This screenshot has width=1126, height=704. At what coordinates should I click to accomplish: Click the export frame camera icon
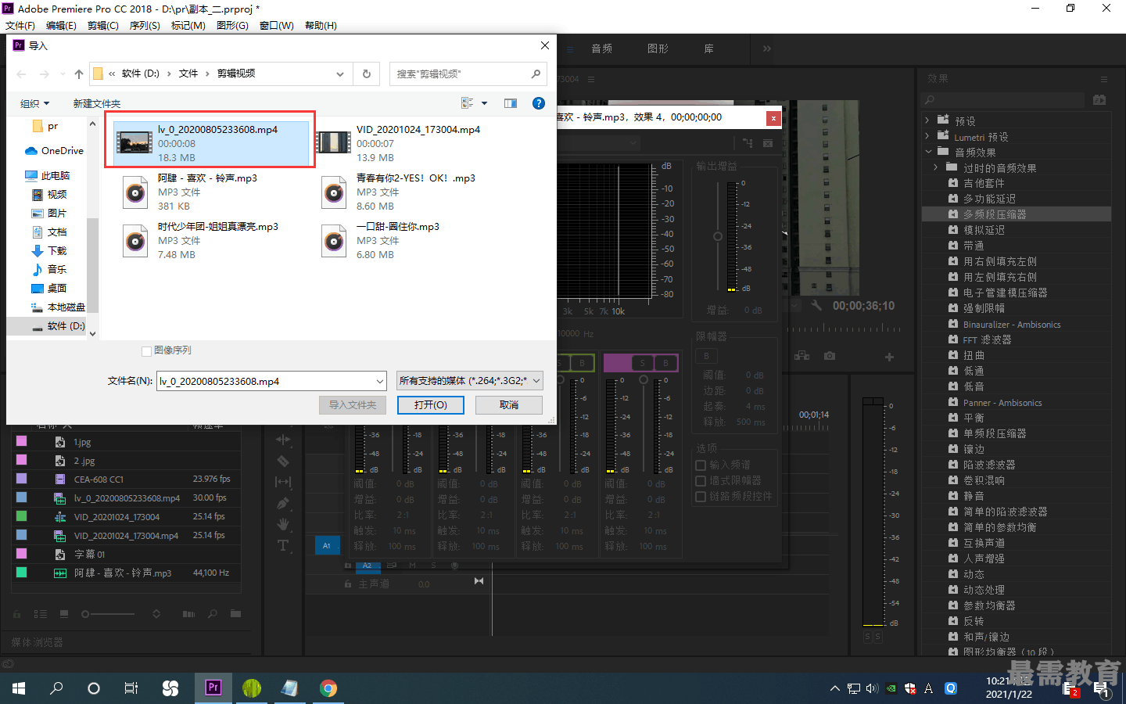click(x=830, y=356)
